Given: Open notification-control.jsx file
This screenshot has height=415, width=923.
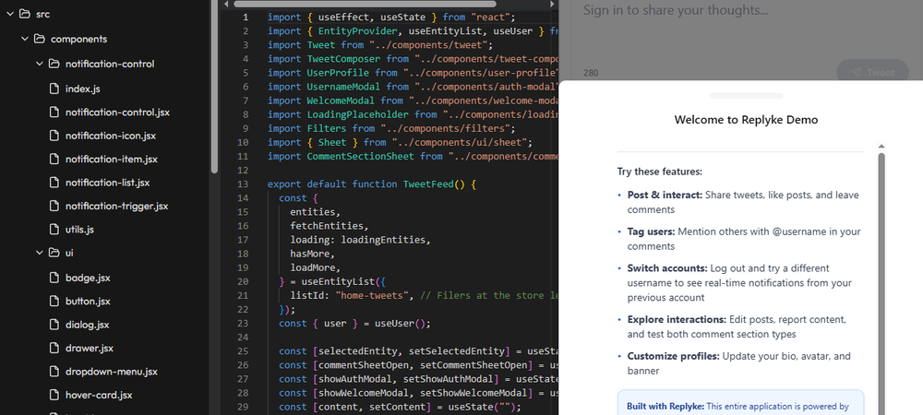Looking at the screenshot, I should (117, 112).
